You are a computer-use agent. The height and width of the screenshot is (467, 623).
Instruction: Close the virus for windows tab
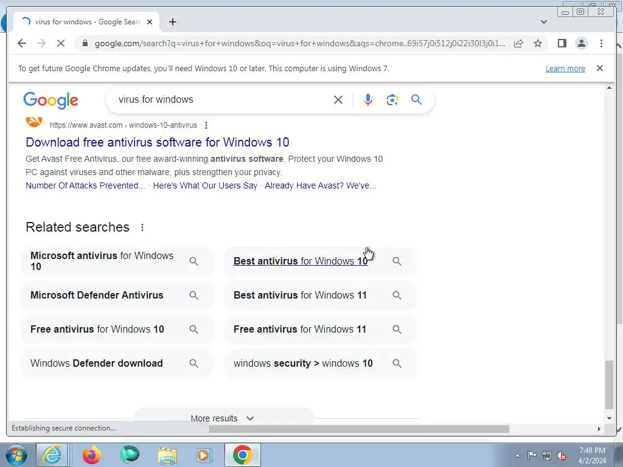coord(150,22)
